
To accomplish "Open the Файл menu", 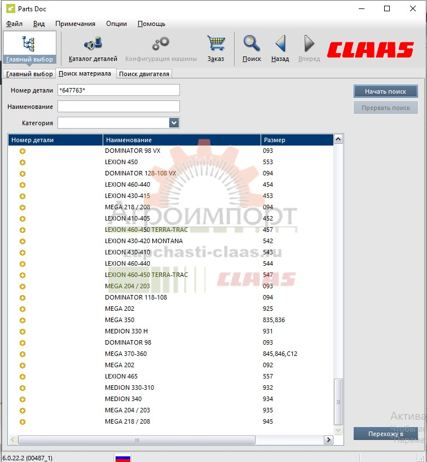I will (14, 24).
